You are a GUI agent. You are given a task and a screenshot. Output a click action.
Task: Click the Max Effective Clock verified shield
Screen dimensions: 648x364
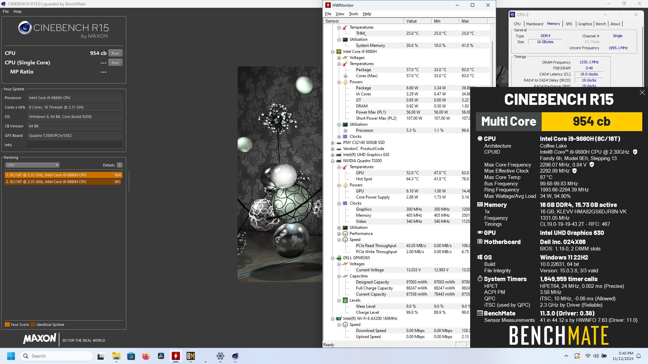tap(574, 171)
